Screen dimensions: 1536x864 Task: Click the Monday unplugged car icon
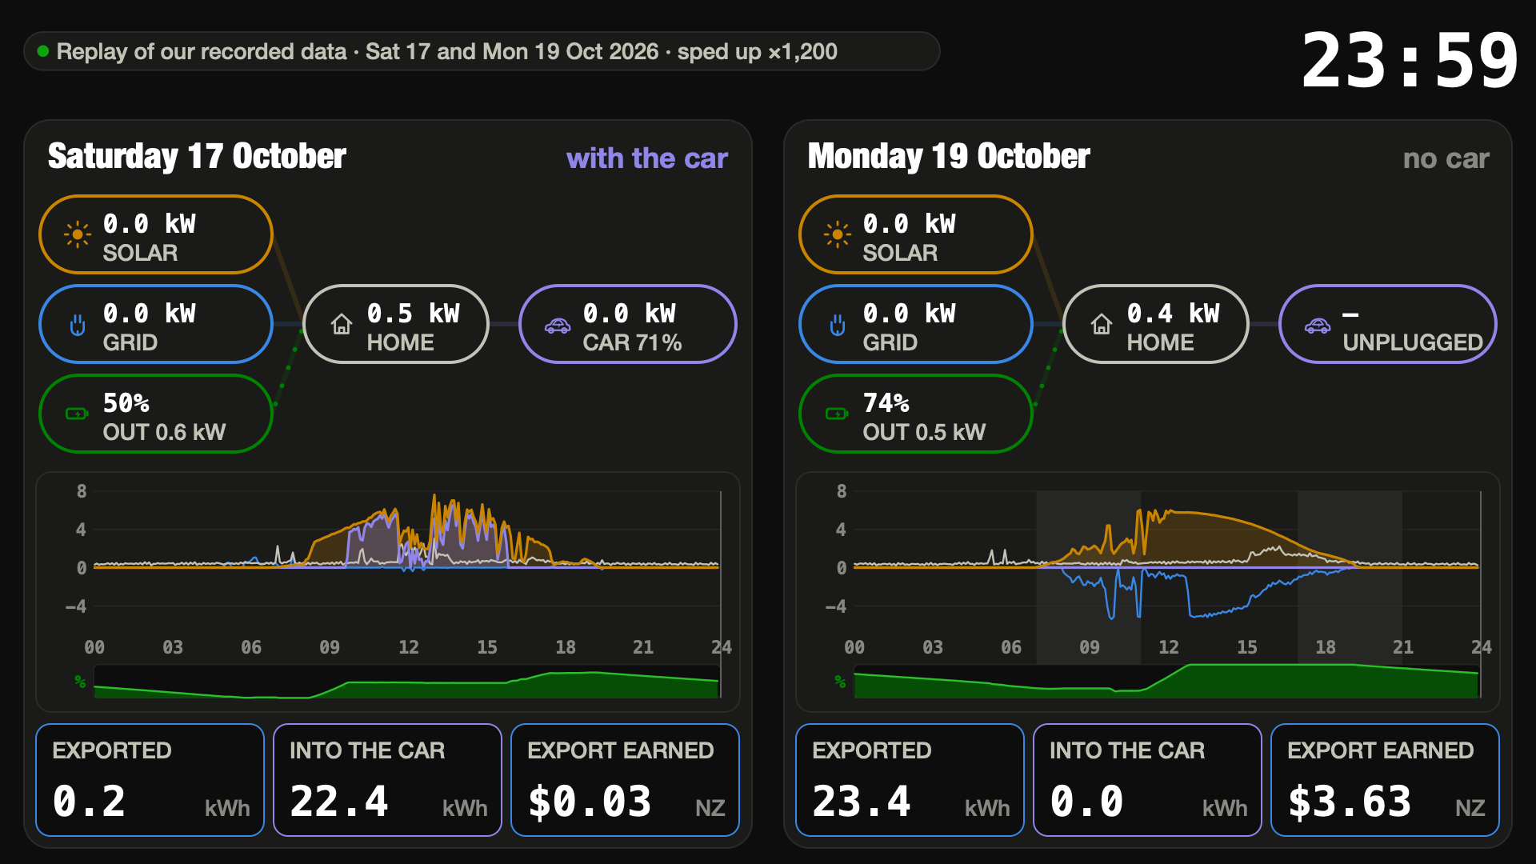[1318, 326]
